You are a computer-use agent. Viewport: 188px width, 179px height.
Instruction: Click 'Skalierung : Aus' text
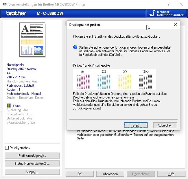point(18,110)
